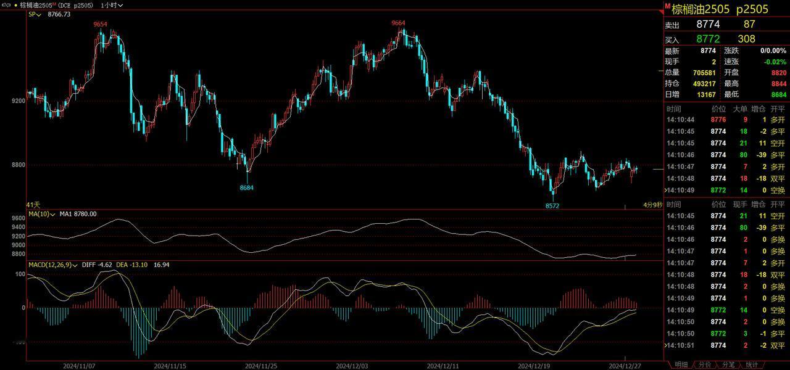This screenshot has width=790, height=370.
Task: Click the 最高 value 8844
Action: pyautogui.click(x=778, y=83)
